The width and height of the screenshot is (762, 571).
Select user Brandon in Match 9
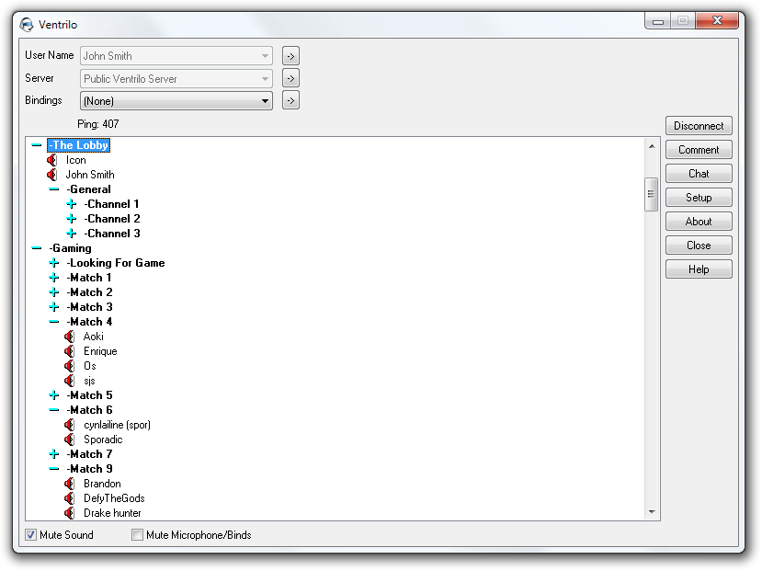pos(102,484)
